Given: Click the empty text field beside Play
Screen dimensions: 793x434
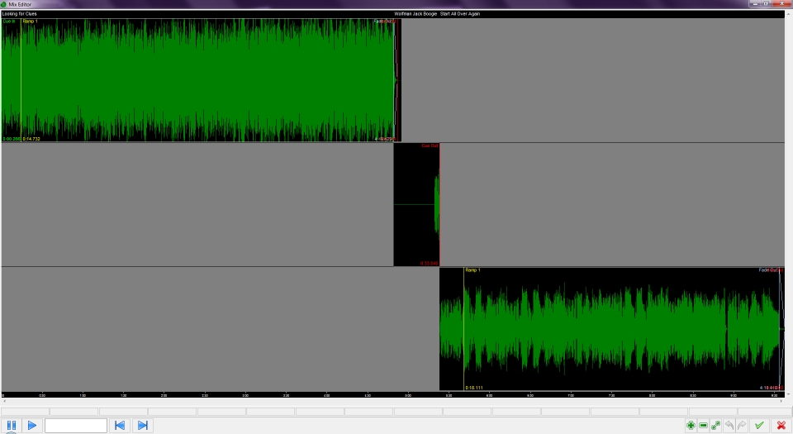Looking at the screenshot, I should click(76, 426).
